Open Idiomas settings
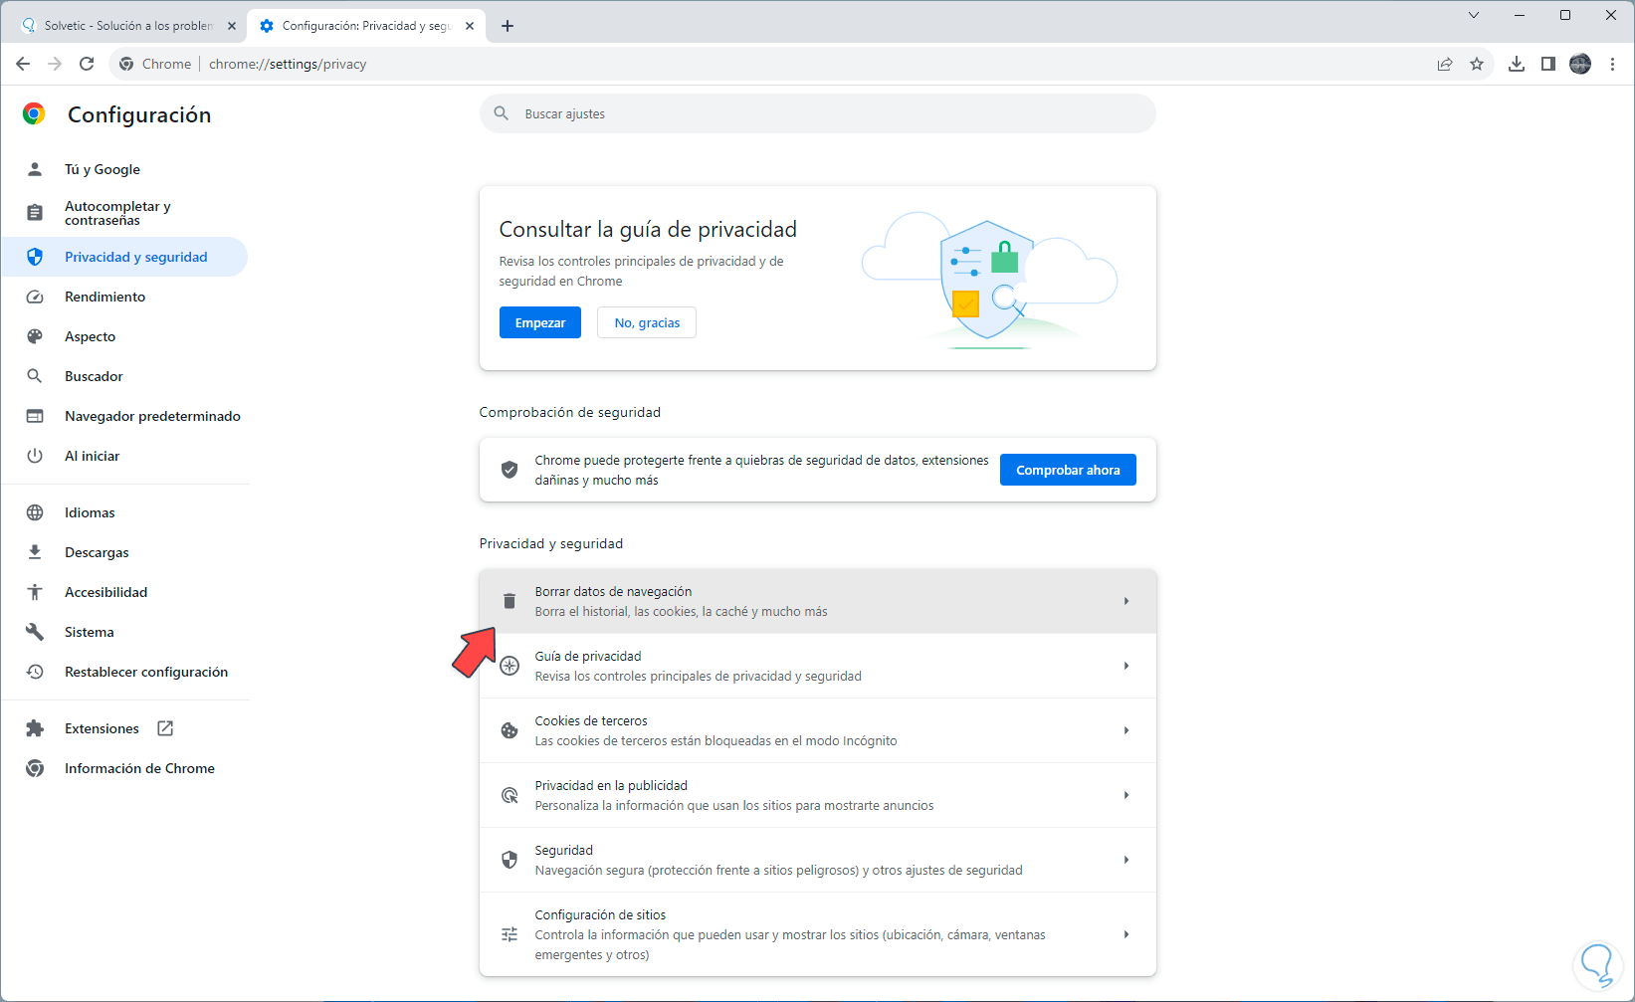The height and width of the screenshot is (1002, 1635). coord(124,512)
